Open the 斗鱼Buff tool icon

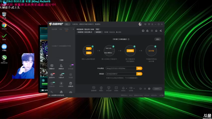point(61,76)
